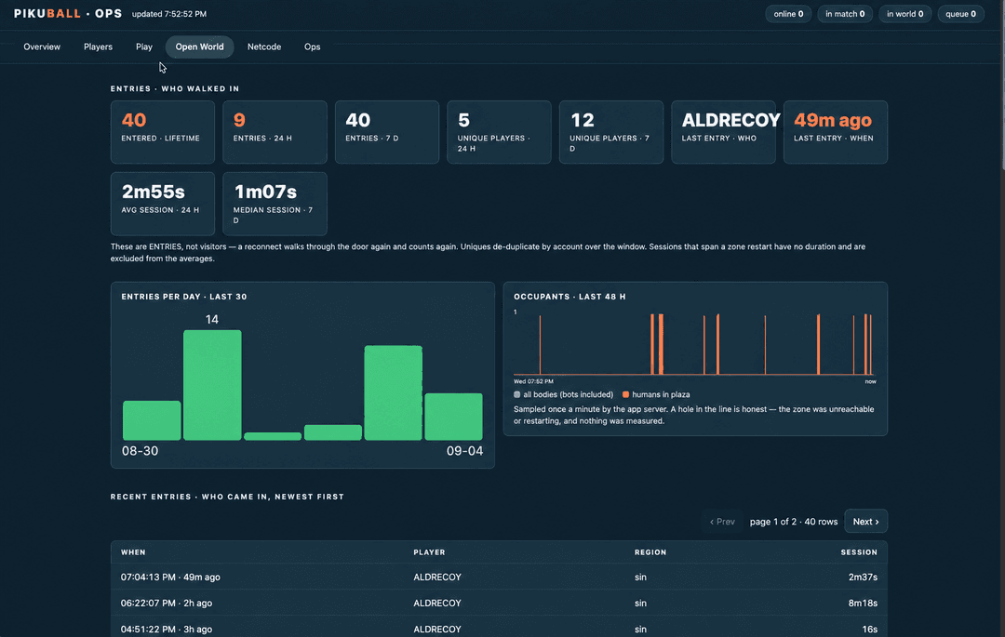Click the page 1 of 2 text

click(x=794, y=521)
